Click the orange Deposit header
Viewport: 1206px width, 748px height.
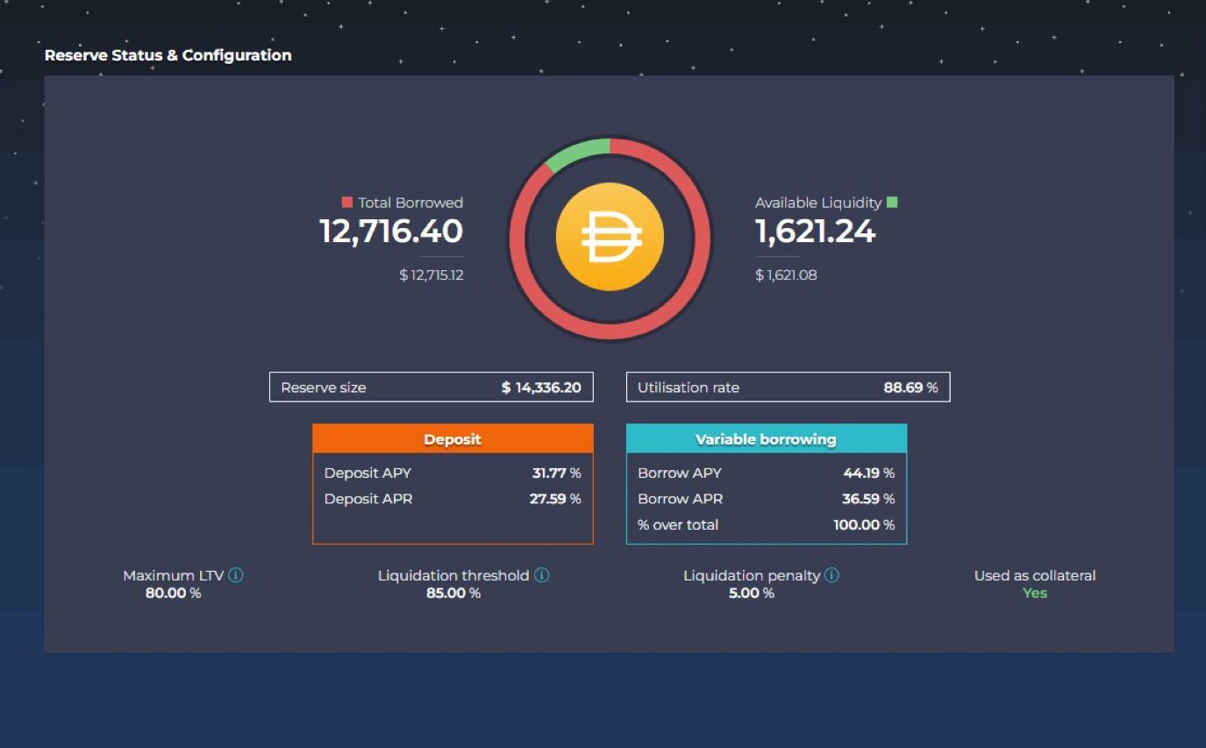[x=453, y=439]
